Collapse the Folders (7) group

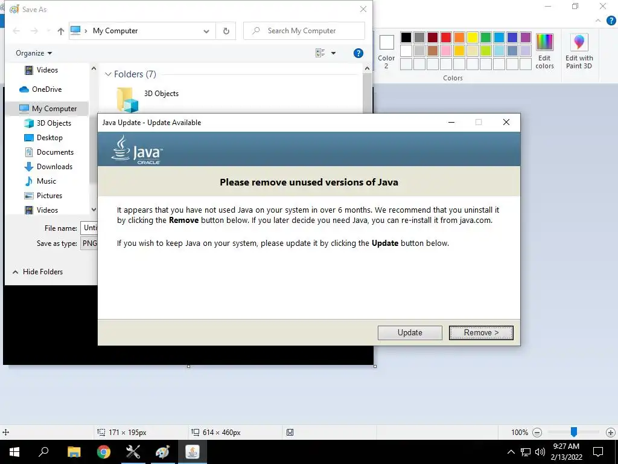pos(108,74)
